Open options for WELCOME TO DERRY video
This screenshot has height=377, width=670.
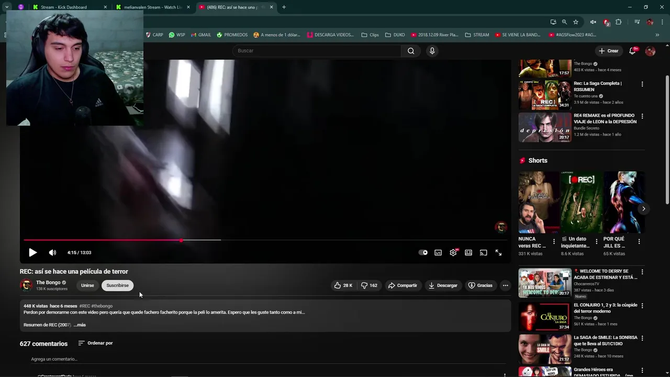pyautogui.click(x=642, y=272)
